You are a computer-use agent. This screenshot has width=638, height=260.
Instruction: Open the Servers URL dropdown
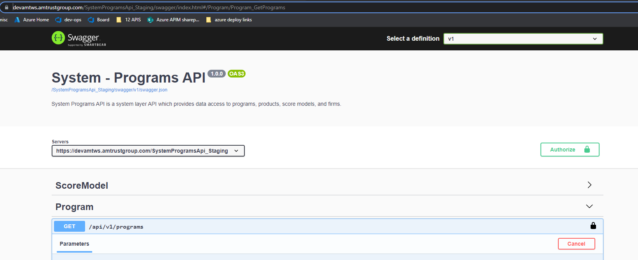[x=148, y=151]
